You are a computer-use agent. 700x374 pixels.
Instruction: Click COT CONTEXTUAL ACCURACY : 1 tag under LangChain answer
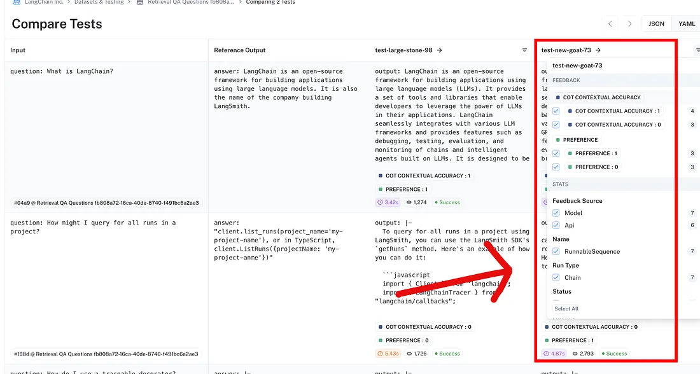tap(424, 176)
